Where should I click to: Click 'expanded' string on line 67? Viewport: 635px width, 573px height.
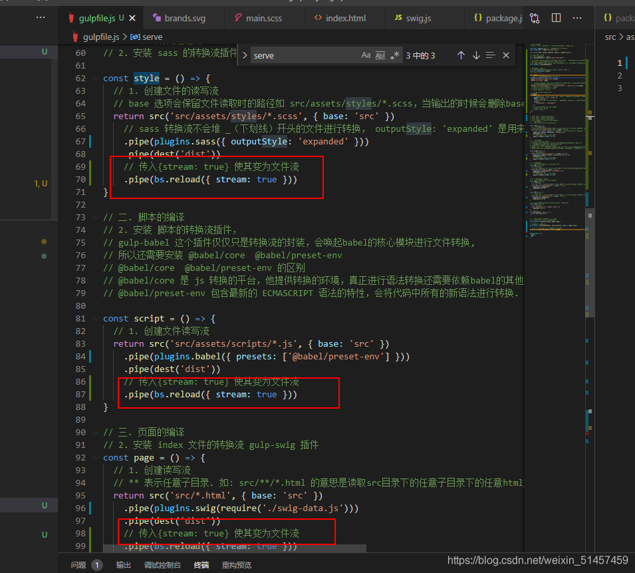pyautogui.click(x=322, y=142)
